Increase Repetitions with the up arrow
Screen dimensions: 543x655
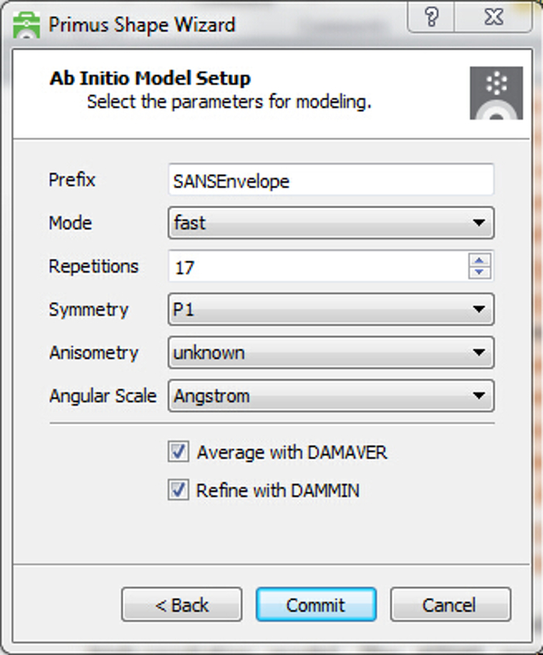480,261
